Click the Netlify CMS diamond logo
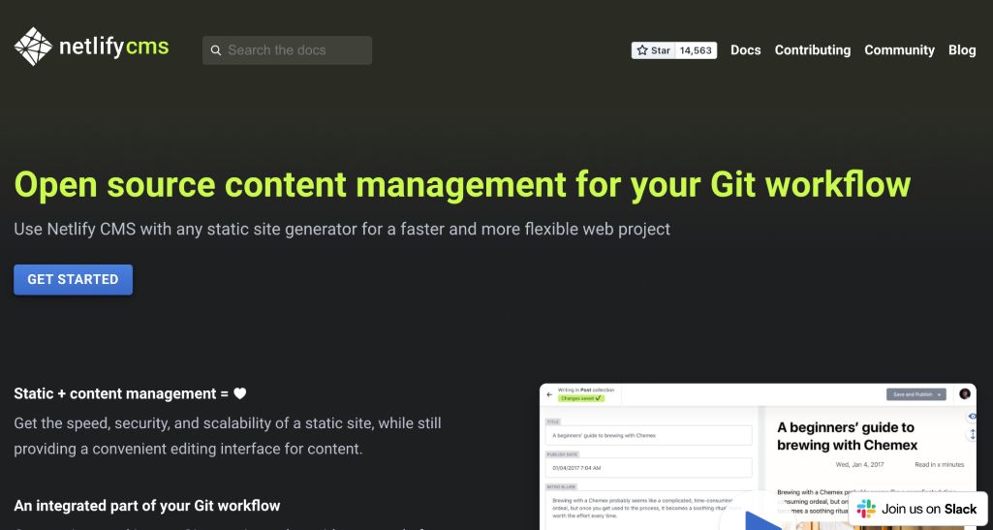The height and width of the screenshot is (530, 993). tap(33, 47)
